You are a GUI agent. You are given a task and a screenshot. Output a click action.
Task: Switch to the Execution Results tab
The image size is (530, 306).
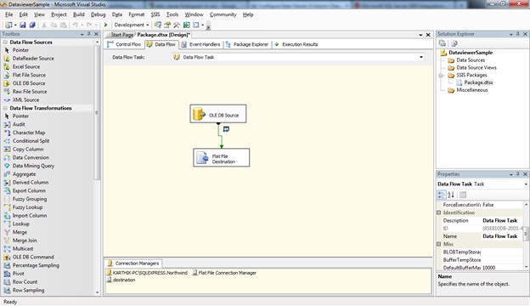coord(296,44)
